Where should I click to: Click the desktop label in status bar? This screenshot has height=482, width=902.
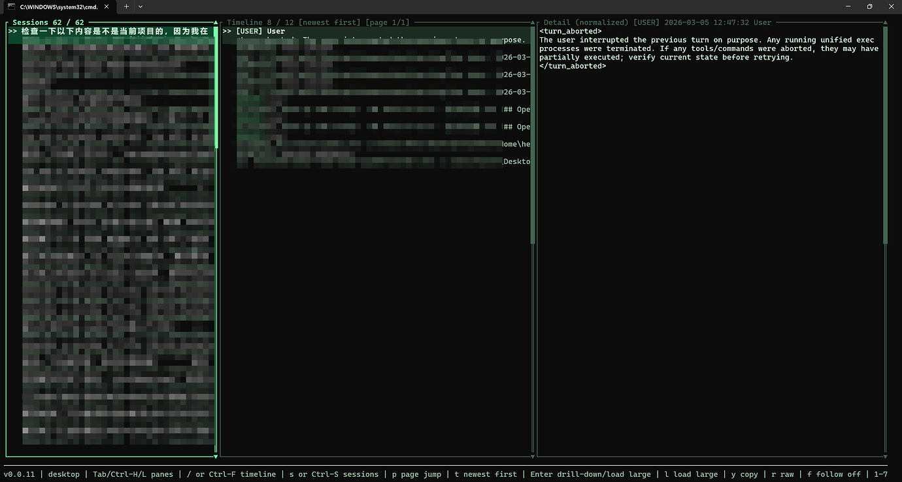pyautogui.click(x=64, y=474)
